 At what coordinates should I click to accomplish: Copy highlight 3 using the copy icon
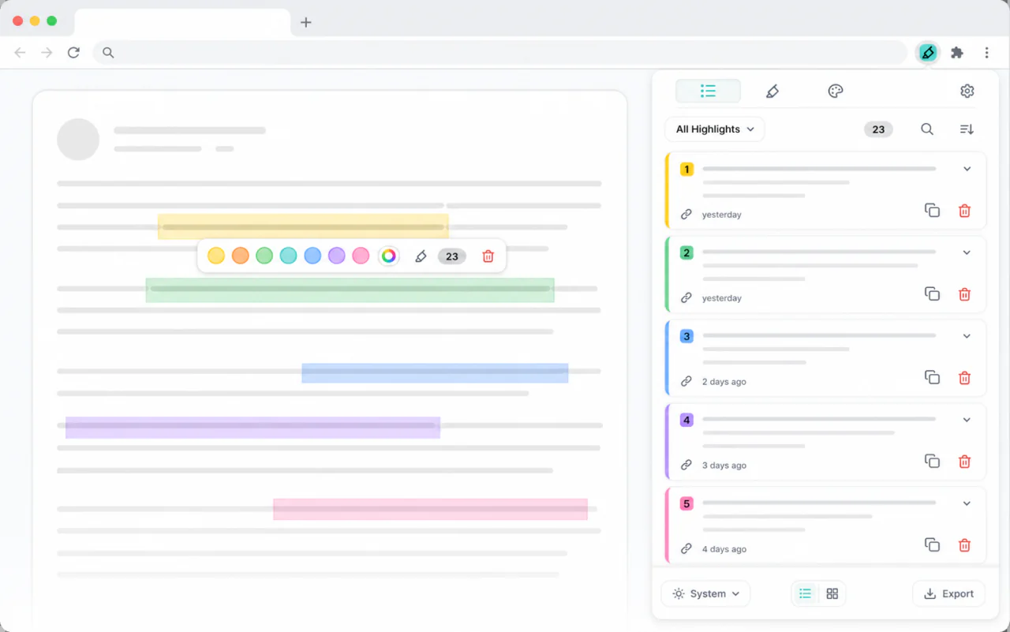click(x=932, y=378)
